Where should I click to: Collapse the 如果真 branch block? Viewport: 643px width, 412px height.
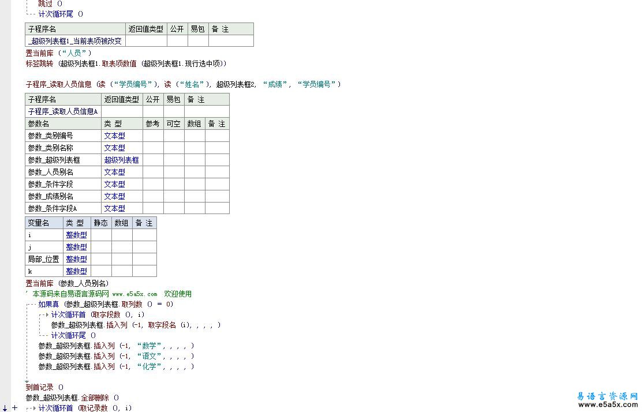click(29, 304)
